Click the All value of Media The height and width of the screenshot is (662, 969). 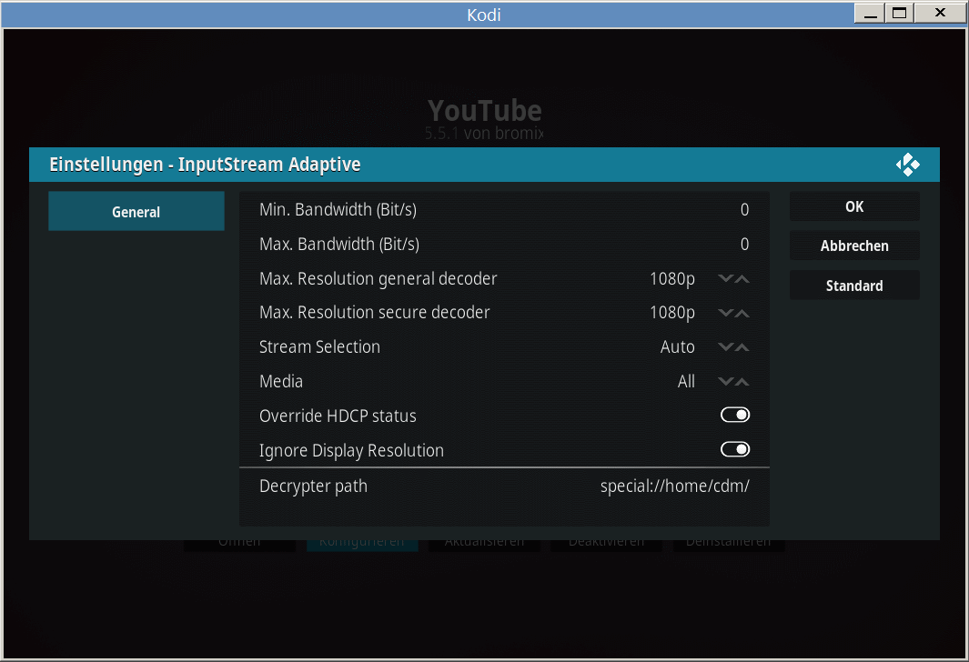[686, 382]
